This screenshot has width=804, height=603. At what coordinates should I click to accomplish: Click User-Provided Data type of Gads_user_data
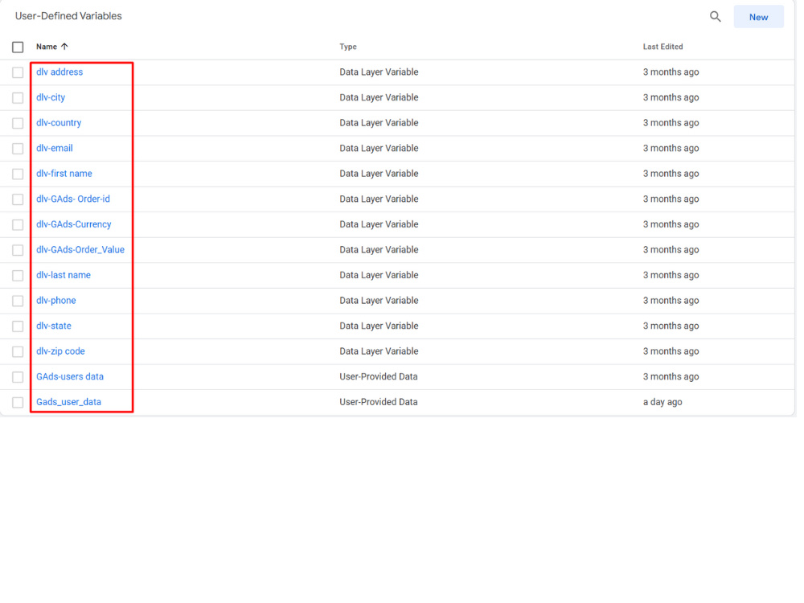tap(379, 402)
